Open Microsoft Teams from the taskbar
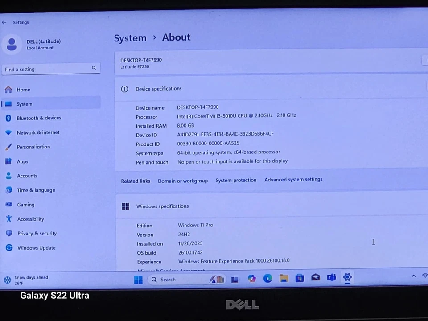This screenshot has height=321, width=428. (331, 279)
